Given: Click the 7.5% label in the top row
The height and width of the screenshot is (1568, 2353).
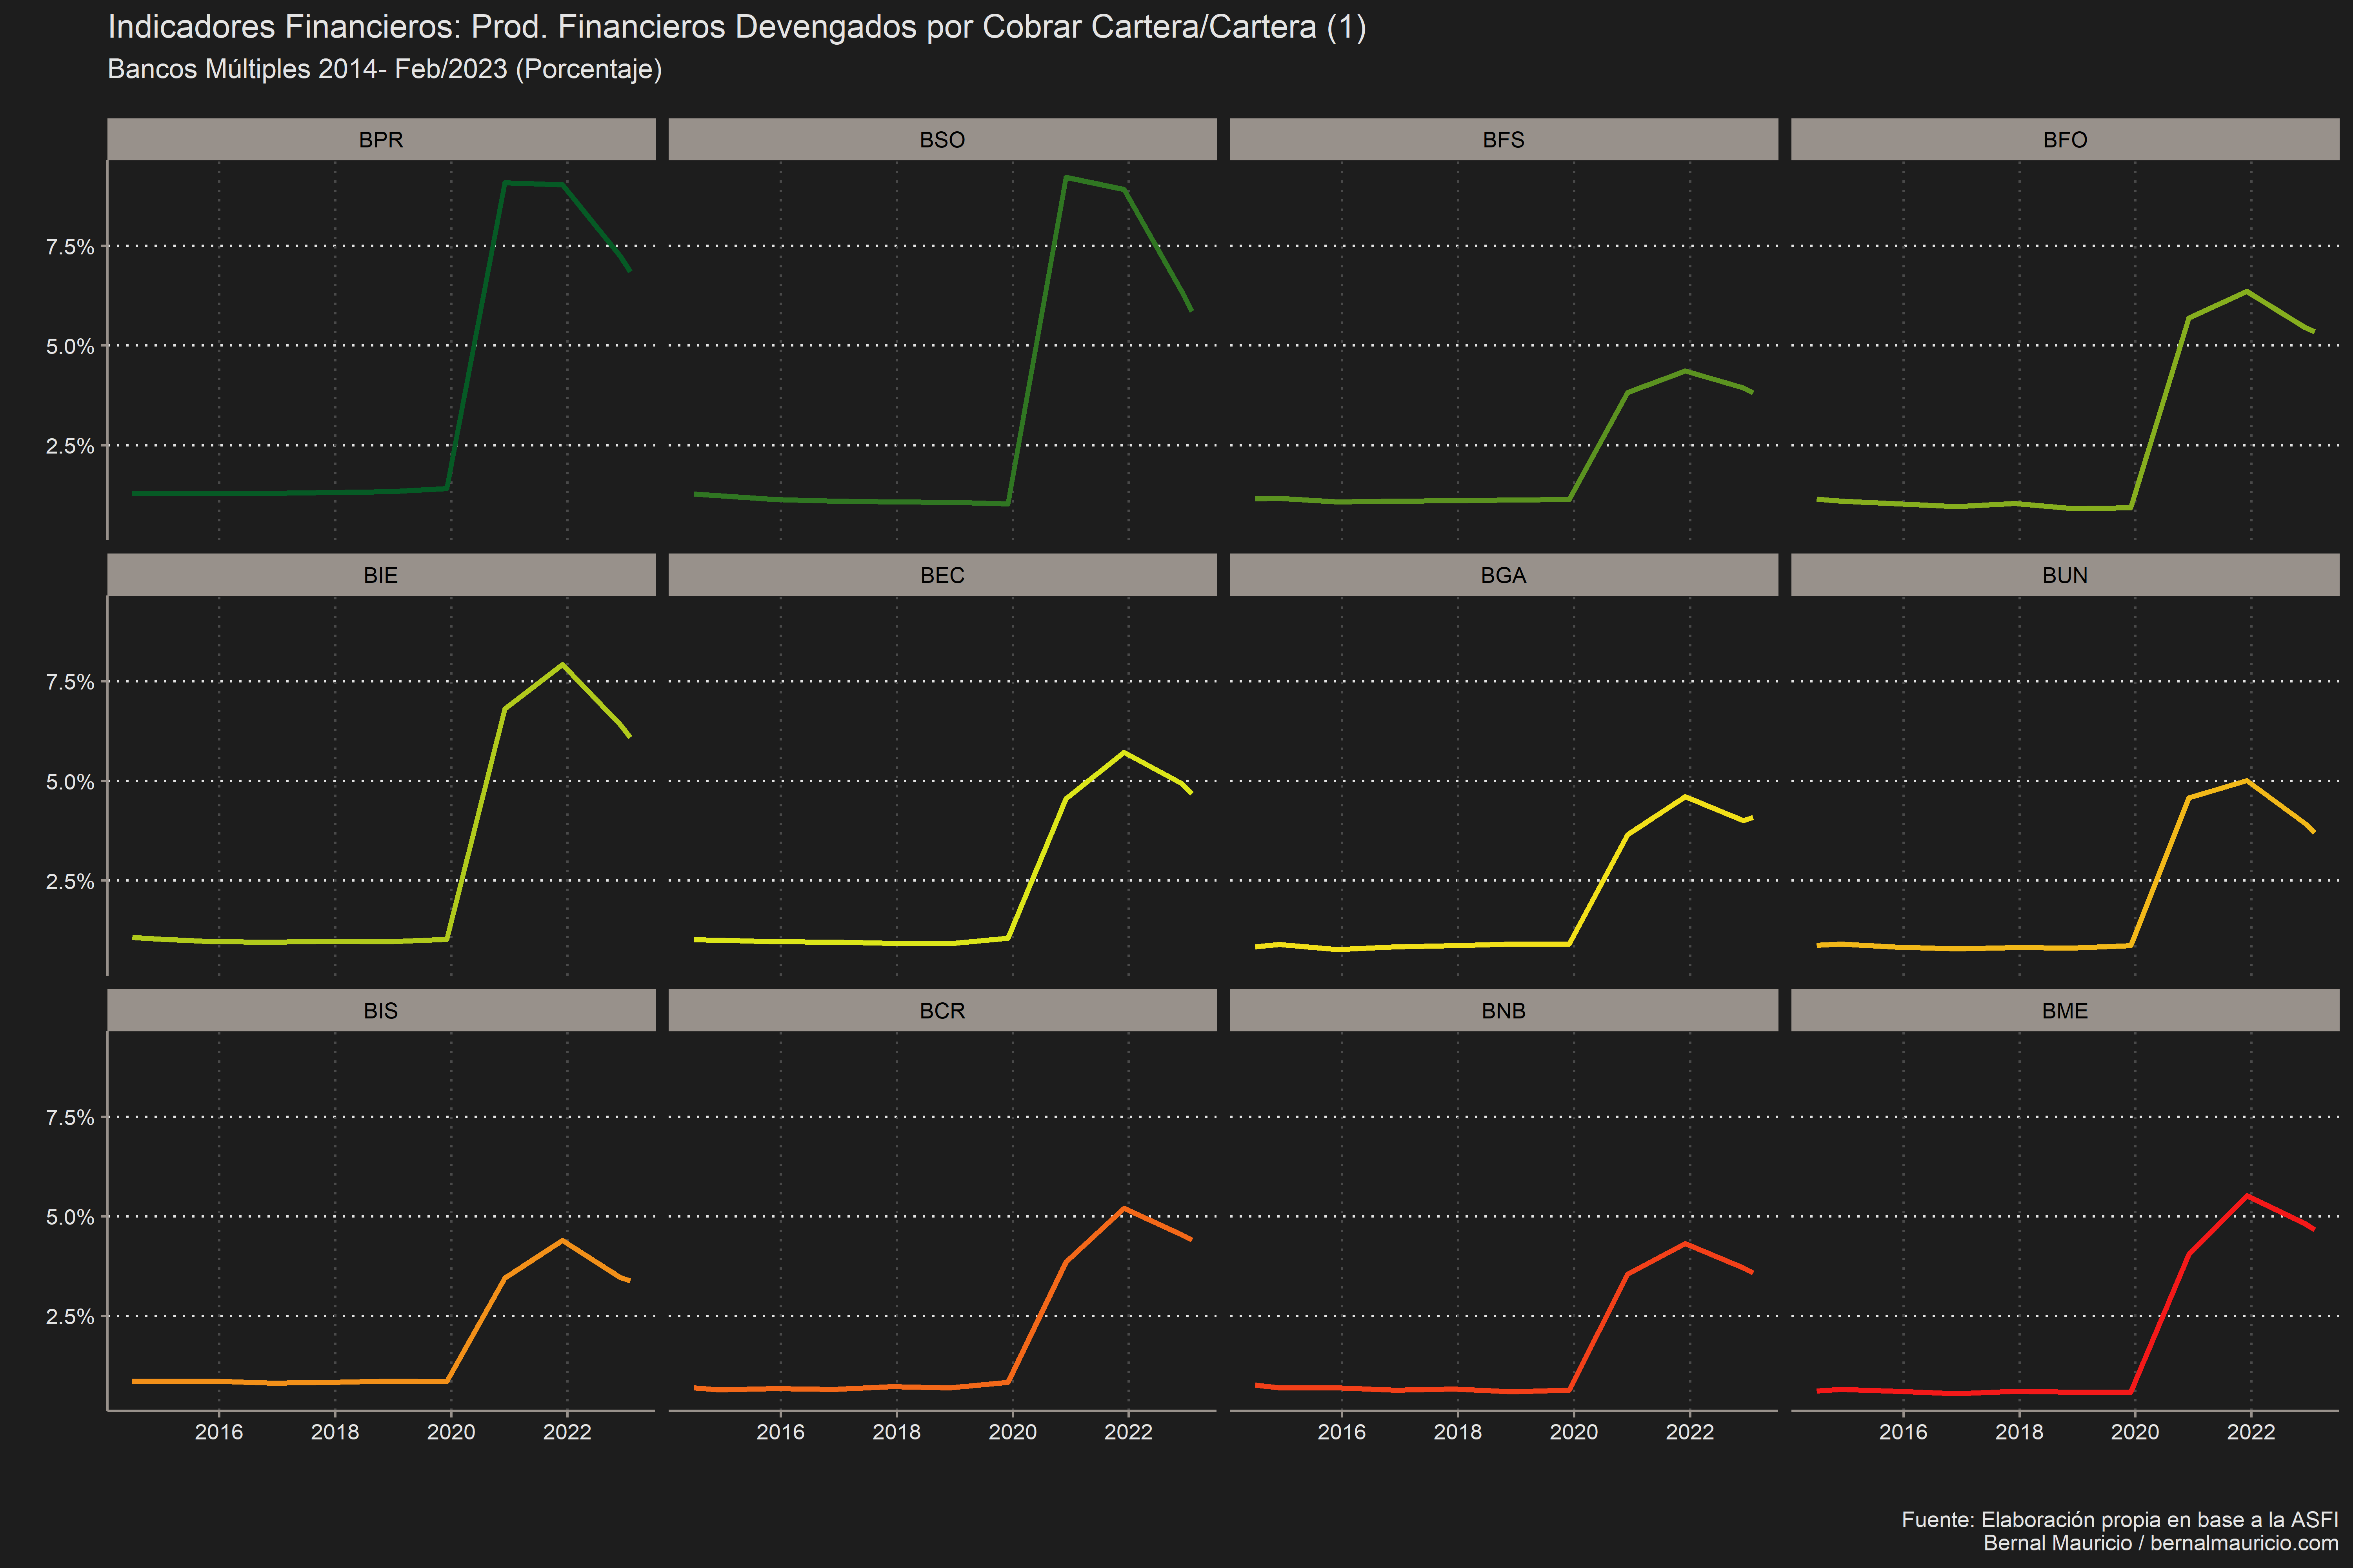Looking at the screenshot, I should [x=70, y=247].
